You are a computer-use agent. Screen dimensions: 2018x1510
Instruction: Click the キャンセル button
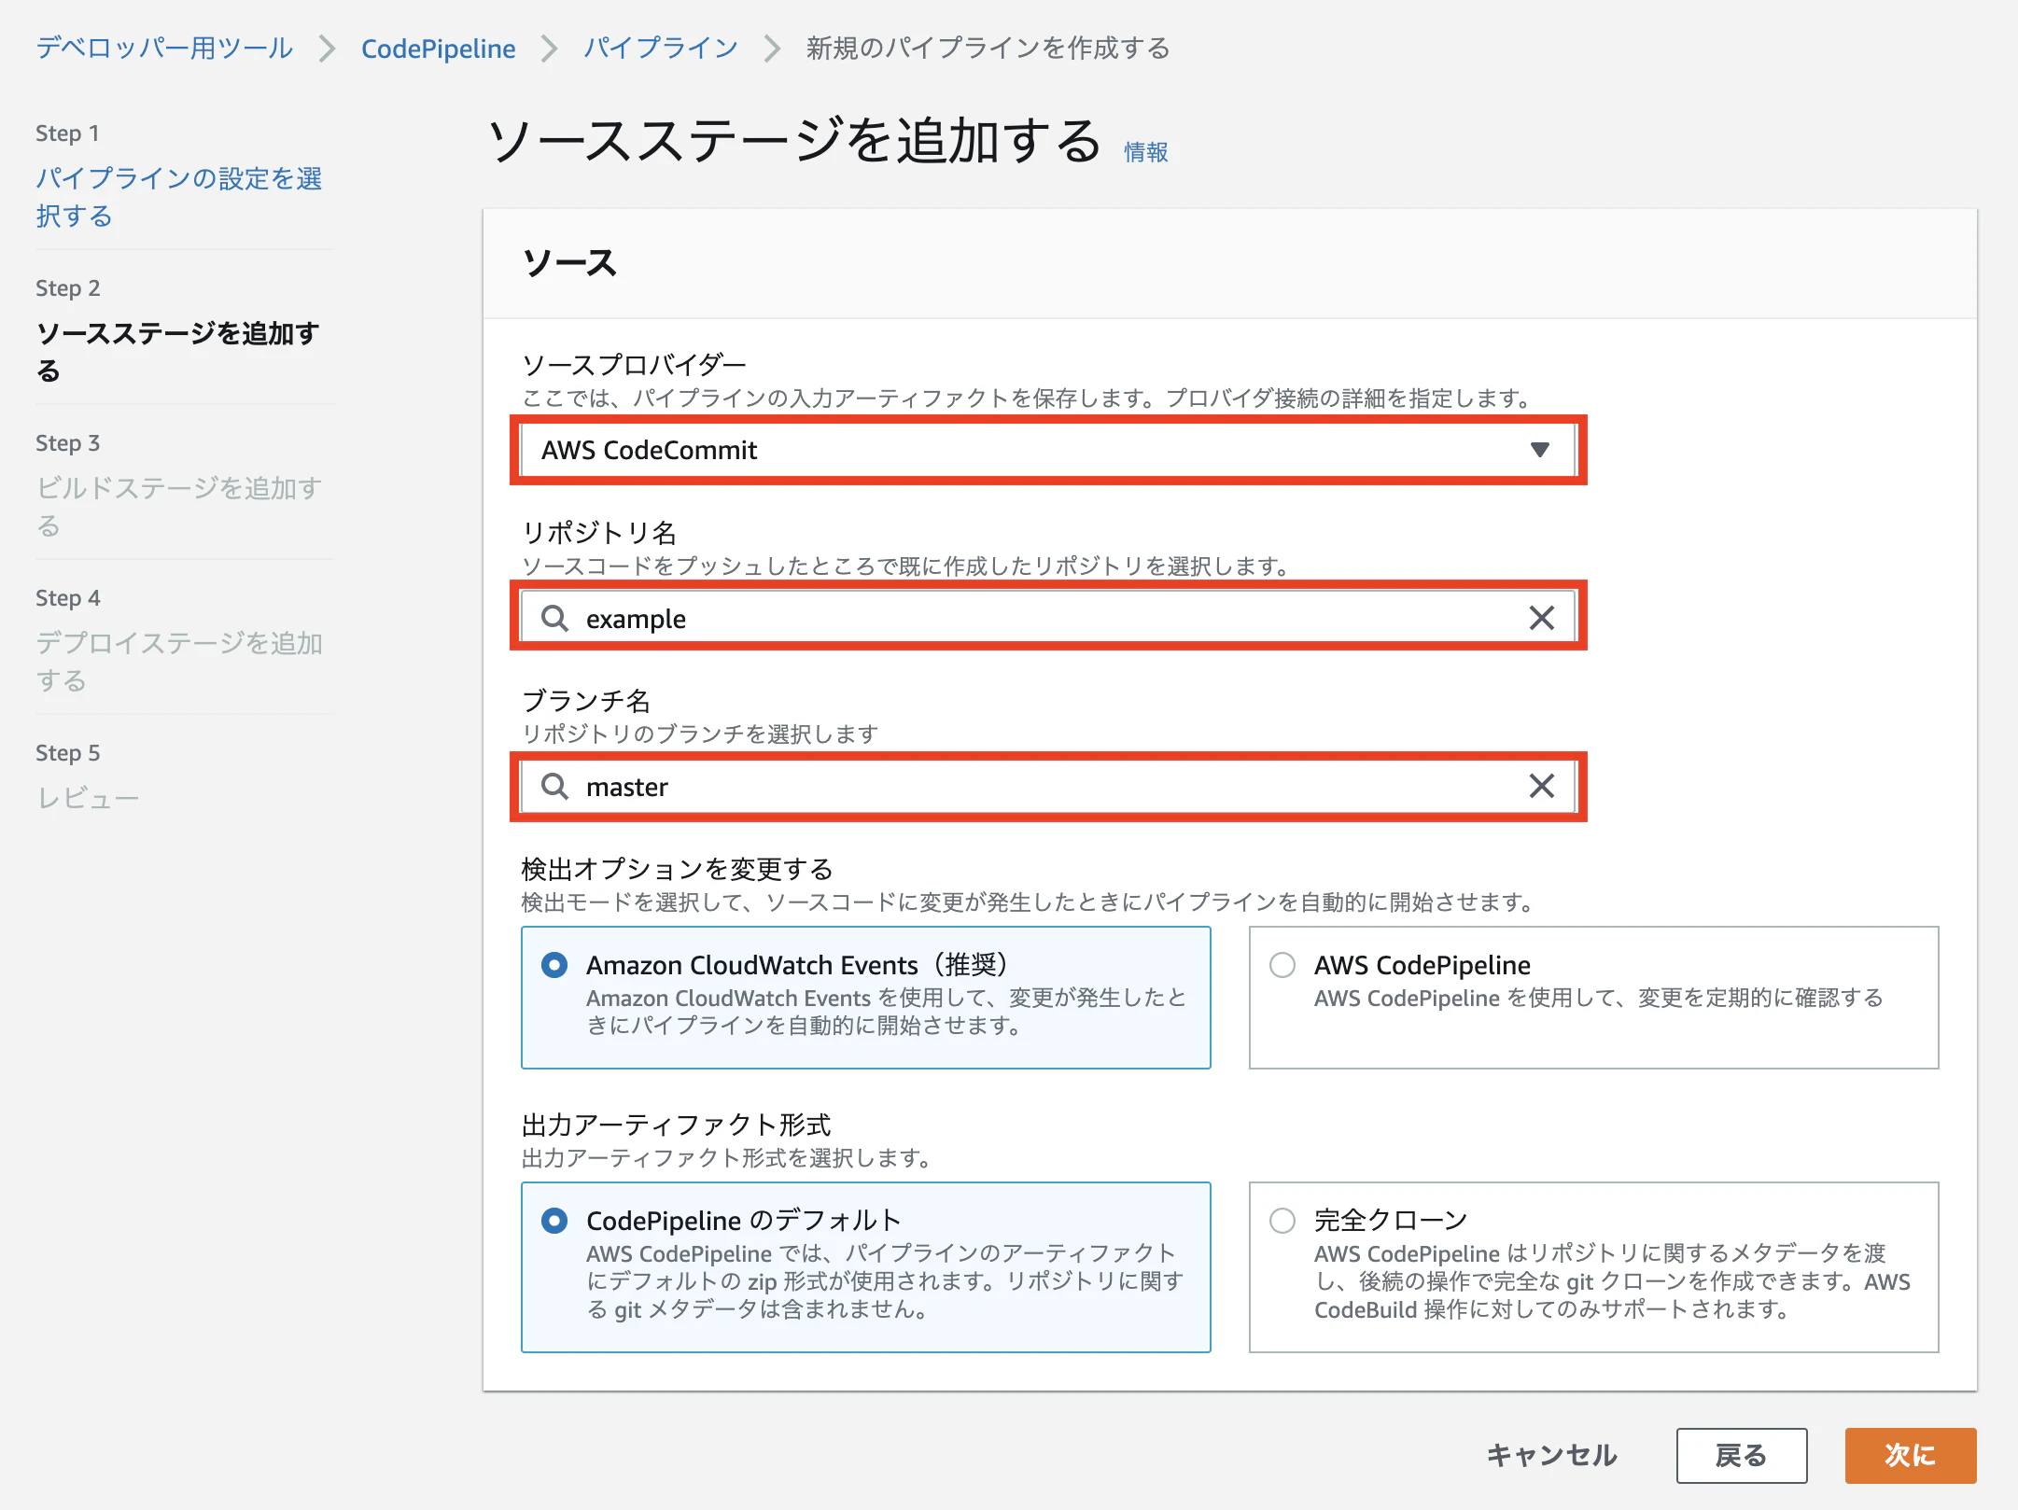tap(1551, 1455)
